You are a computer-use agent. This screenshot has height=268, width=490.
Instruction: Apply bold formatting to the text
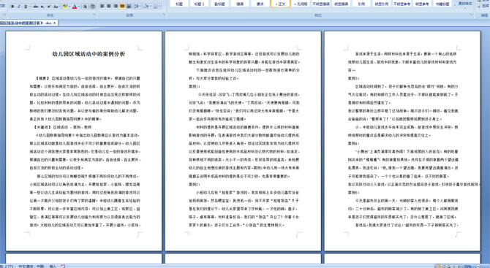12,7
